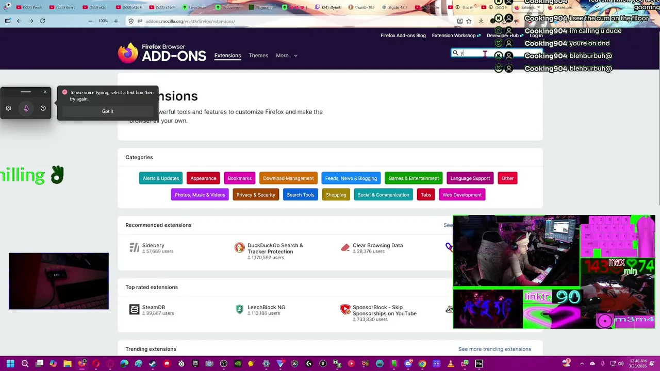The image size is (660, 371).
Task: Open voice typing help question mark
Action: pyautogui.click(x=43, y=108)
